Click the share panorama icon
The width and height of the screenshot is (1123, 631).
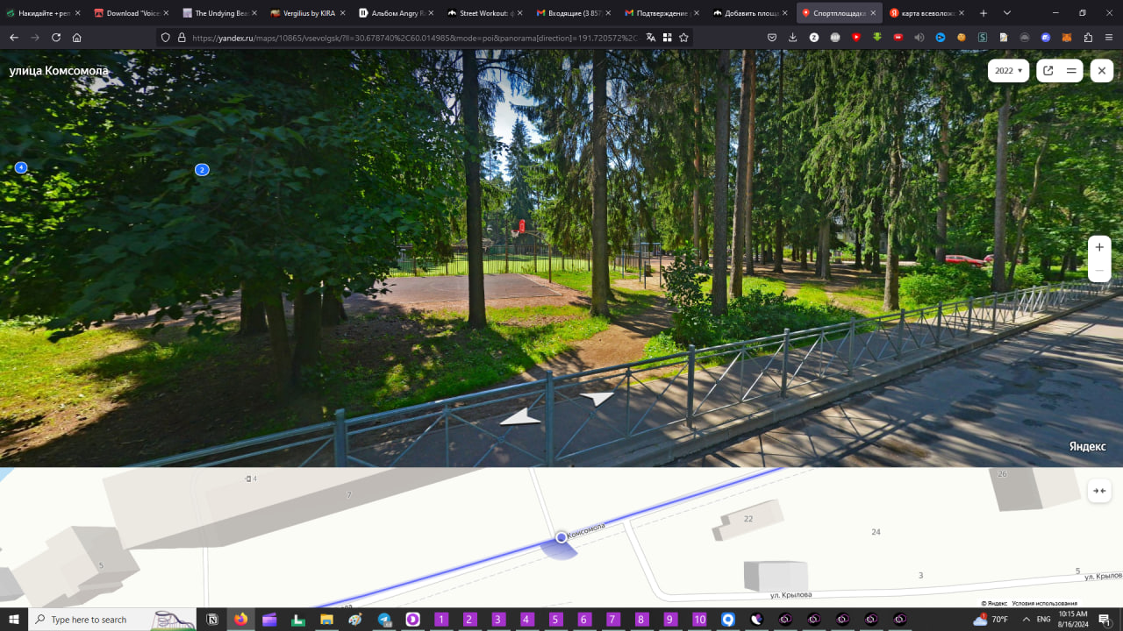pos(1048,71)
